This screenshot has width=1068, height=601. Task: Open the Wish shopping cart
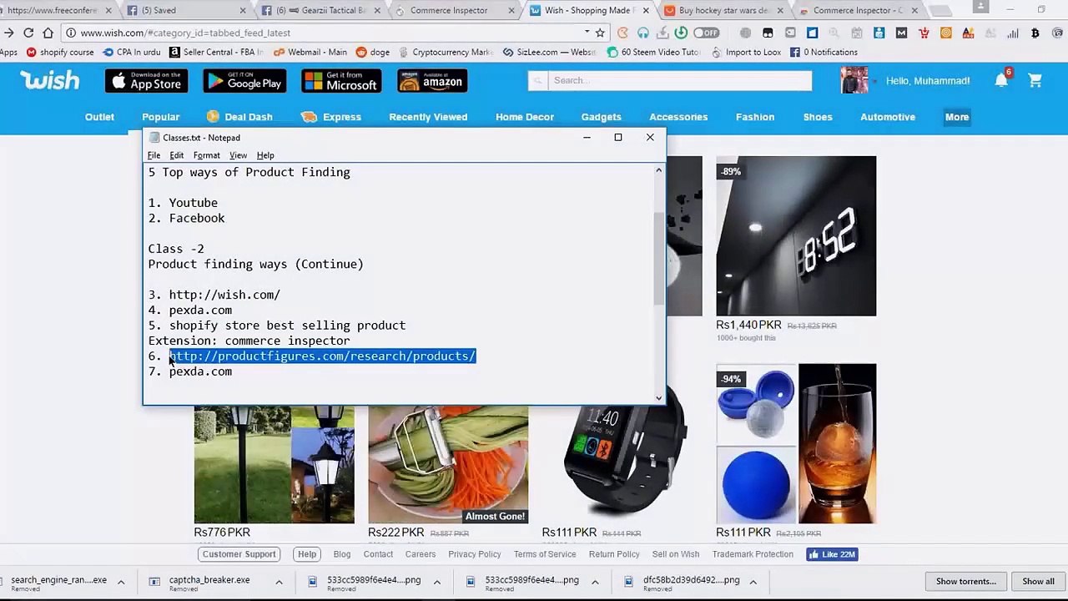pyautogui.click(x=1035, y=81)
